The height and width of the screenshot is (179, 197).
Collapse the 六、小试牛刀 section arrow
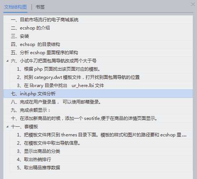coord(8,61)
